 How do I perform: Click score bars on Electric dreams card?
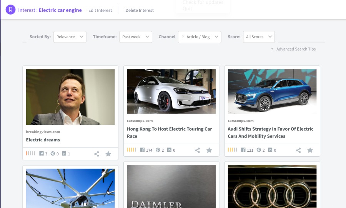pos(30,153)
